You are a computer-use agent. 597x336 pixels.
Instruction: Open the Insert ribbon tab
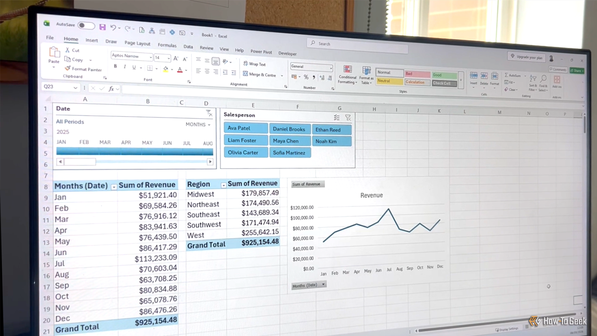coord(92,40)
